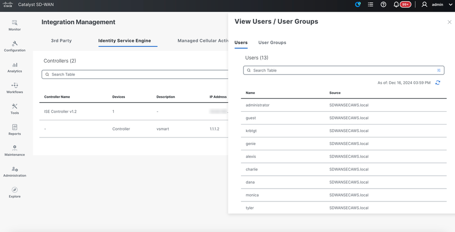This screenshot has width=455, height=232.
Task: Open the Tools section in sidebar
Action: (14, 109)
